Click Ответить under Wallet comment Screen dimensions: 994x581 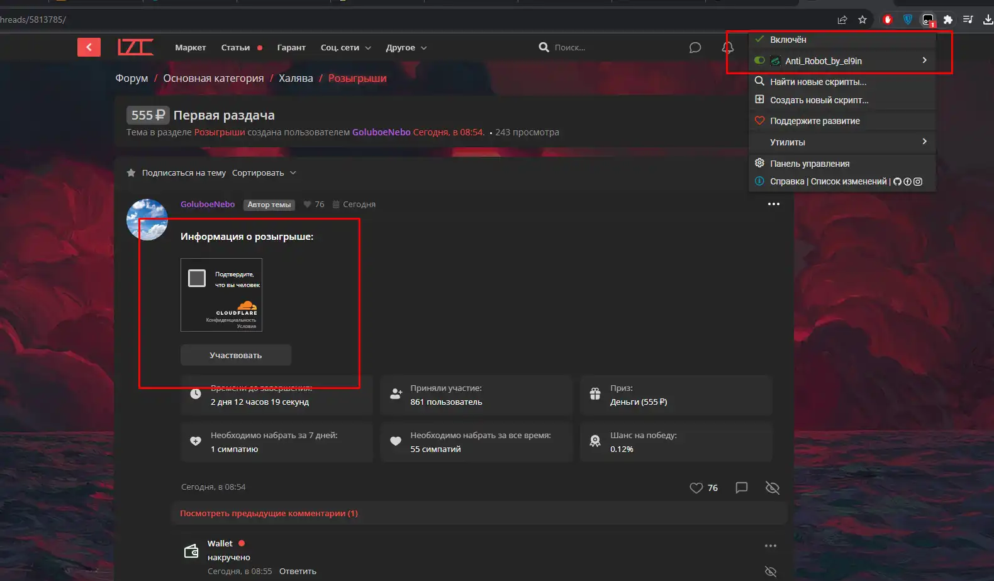298,572
